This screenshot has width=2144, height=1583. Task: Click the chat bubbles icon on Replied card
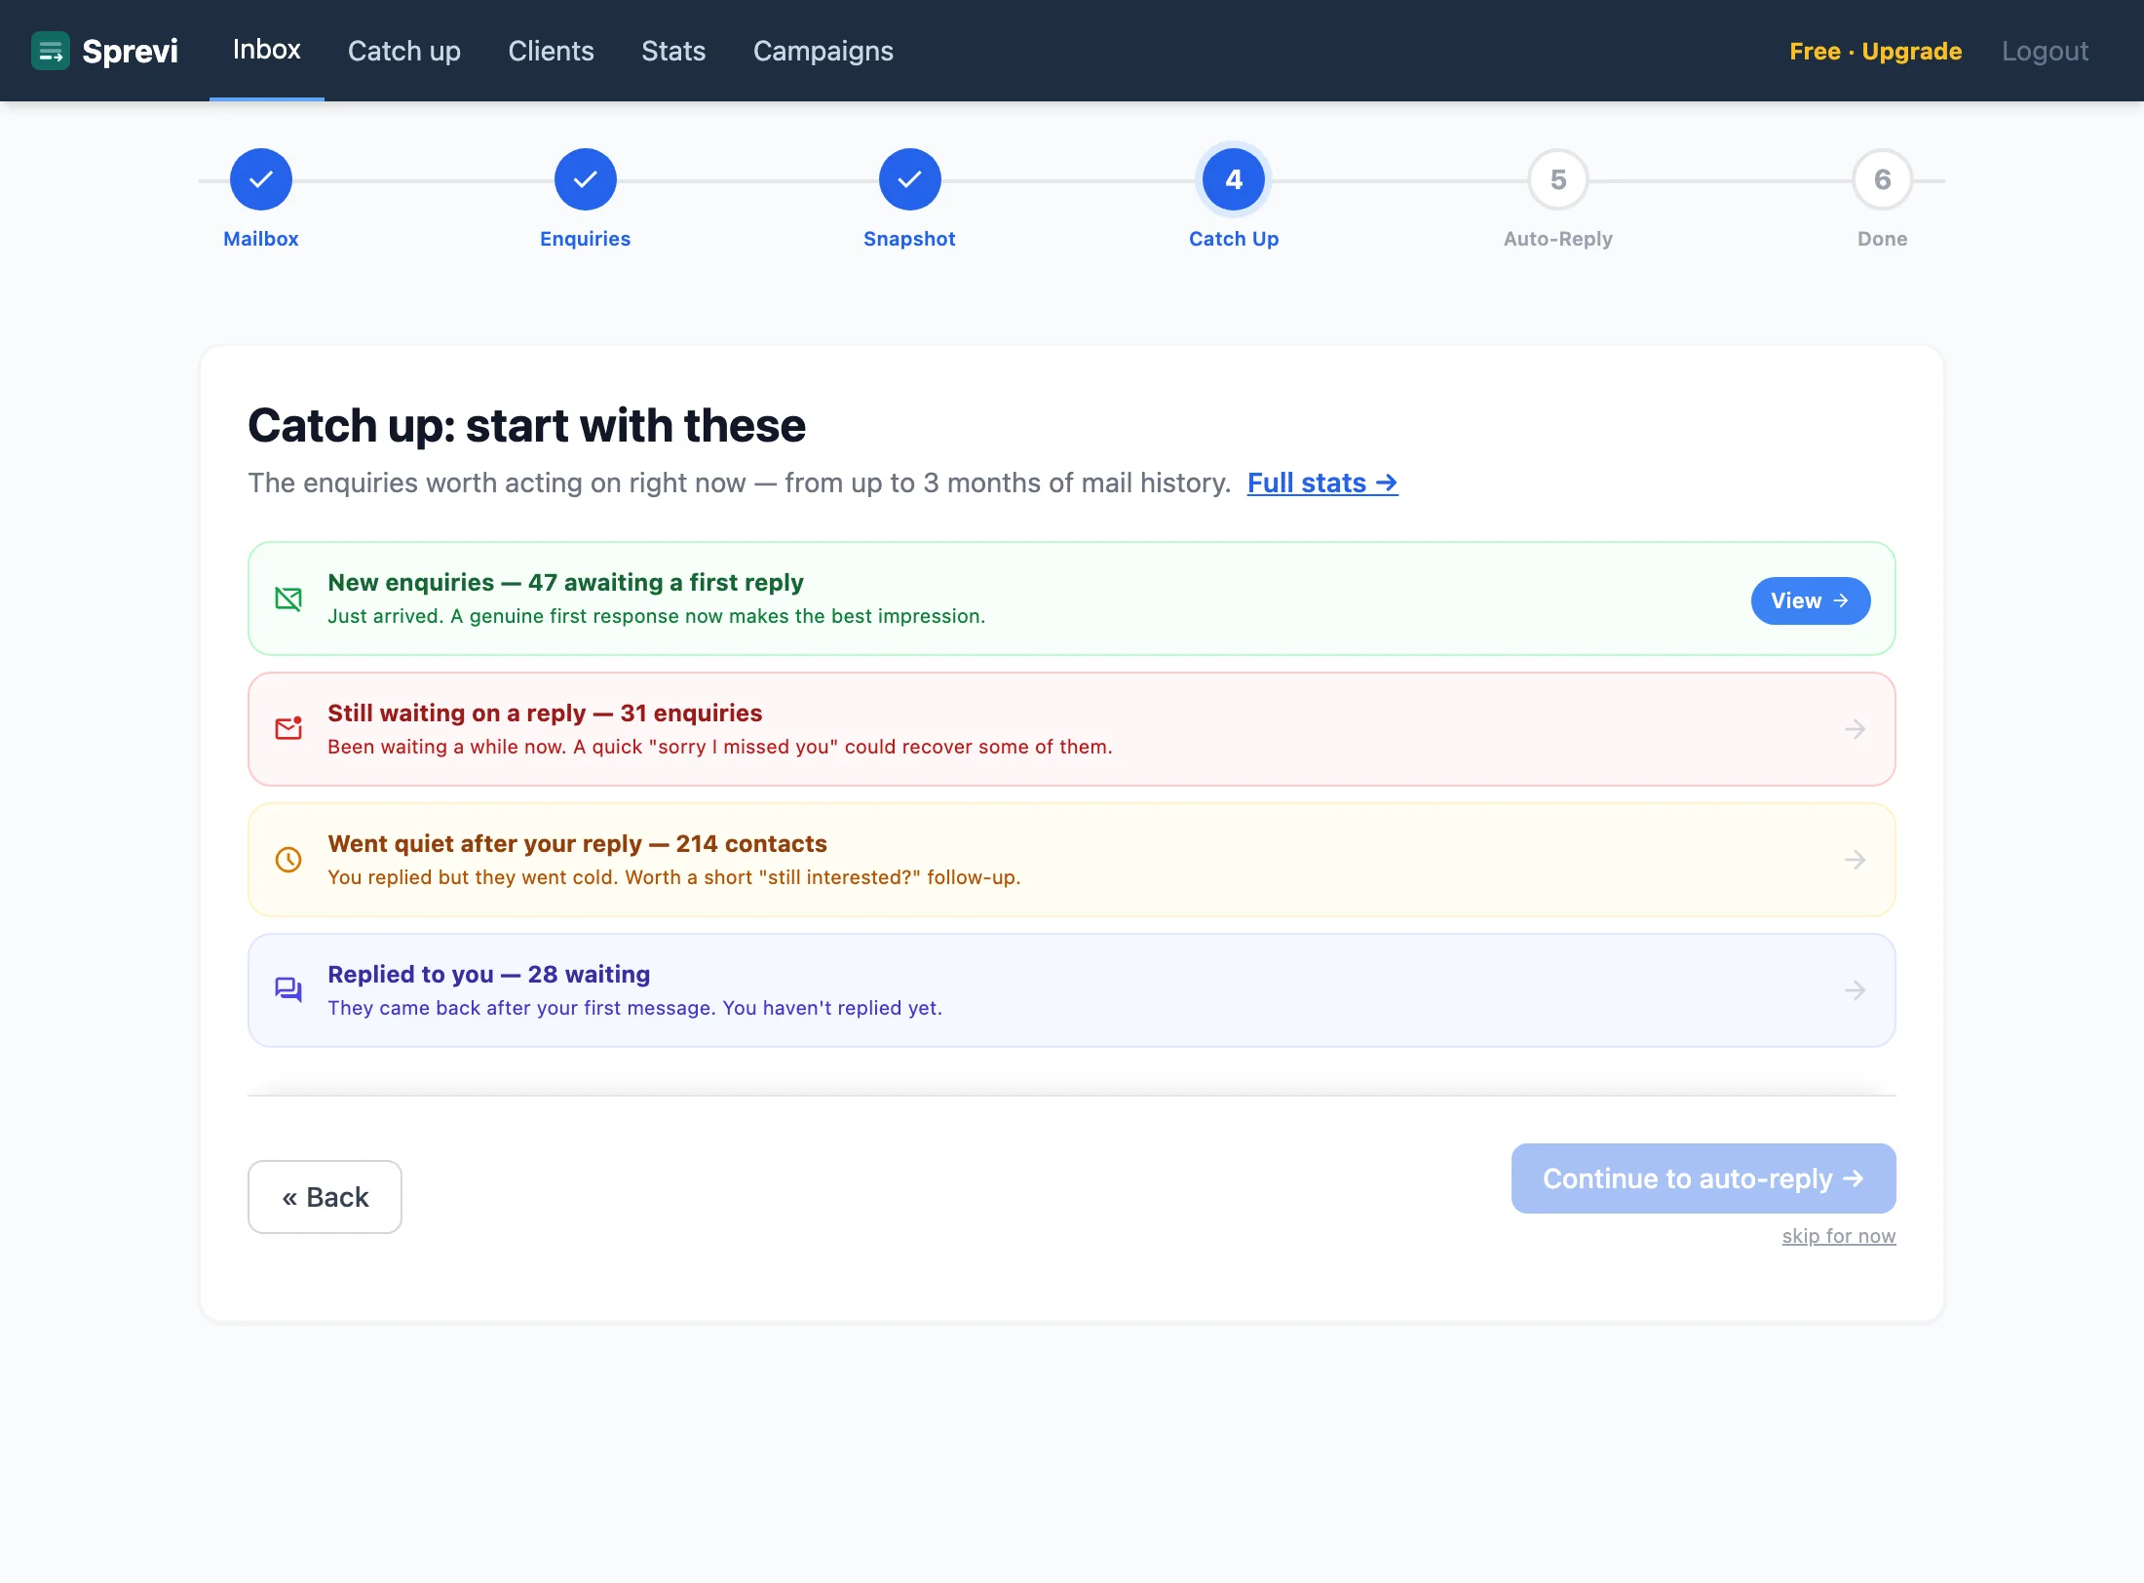tap(288, 990)
